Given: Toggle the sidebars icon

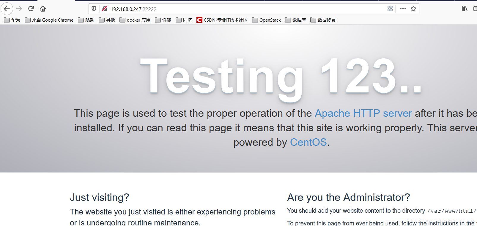Looking at the screenshot, I should (475, 9).
